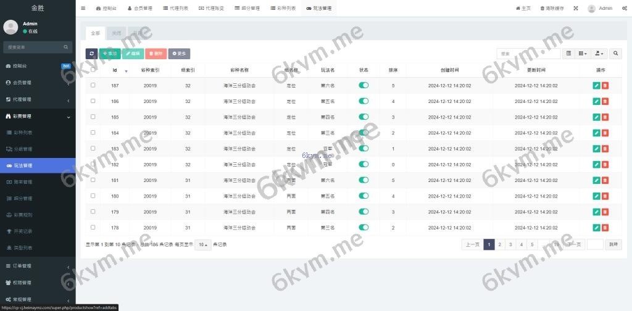
Task: Open 赔率管理 in the left sidebar
Action: point(23,182)
